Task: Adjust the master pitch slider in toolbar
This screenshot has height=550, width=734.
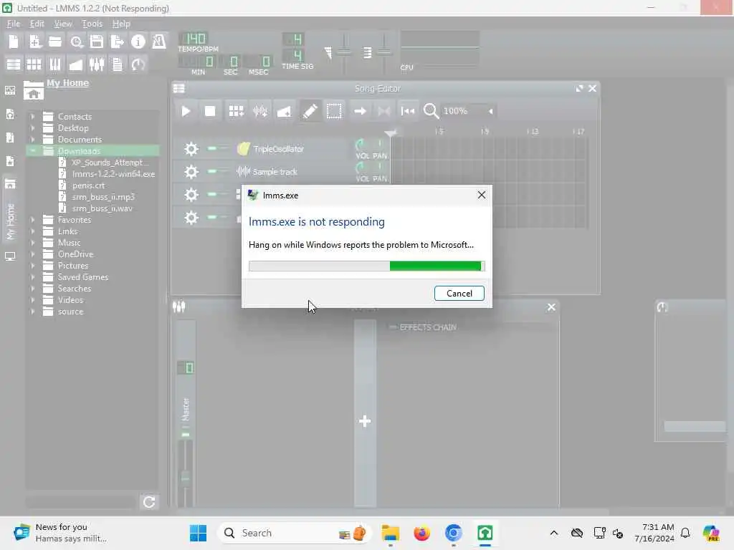Action: pyautogui.click(x=384, y=52)
